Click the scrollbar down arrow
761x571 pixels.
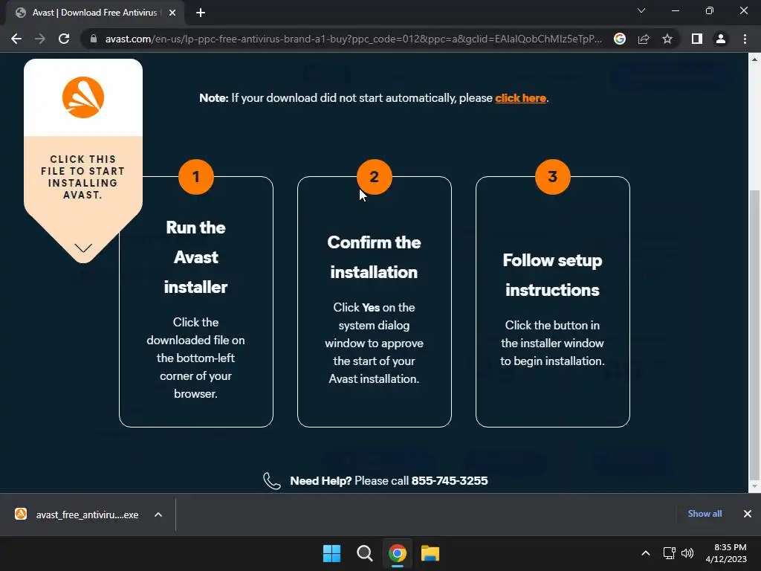(x=754, y=486)
